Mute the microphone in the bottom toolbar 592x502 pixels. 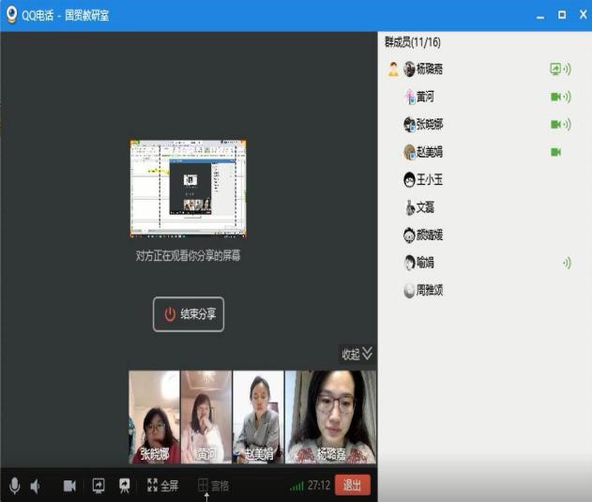tap(14, 486)
